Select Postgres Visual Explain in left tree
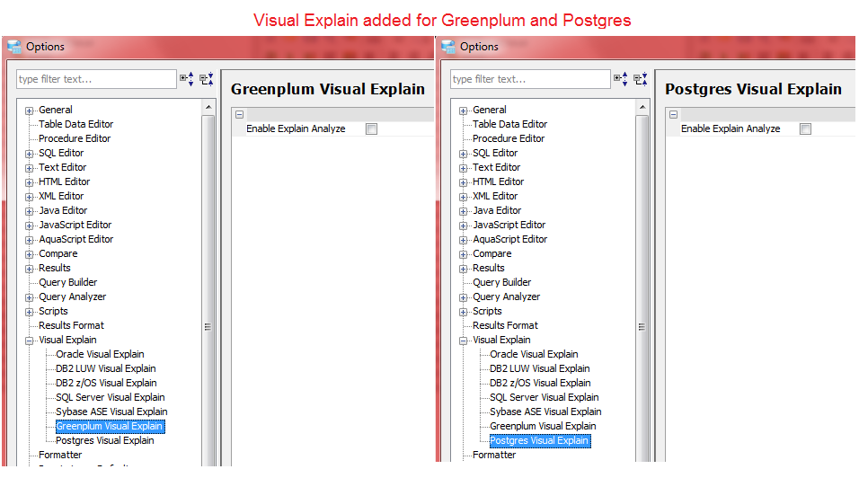This screenshot has width=859, height=478. pyautogui.click(x=104, y=441)
